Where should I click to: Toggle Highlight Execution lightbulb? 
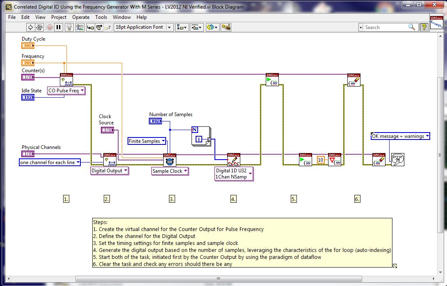coord(69,27)
